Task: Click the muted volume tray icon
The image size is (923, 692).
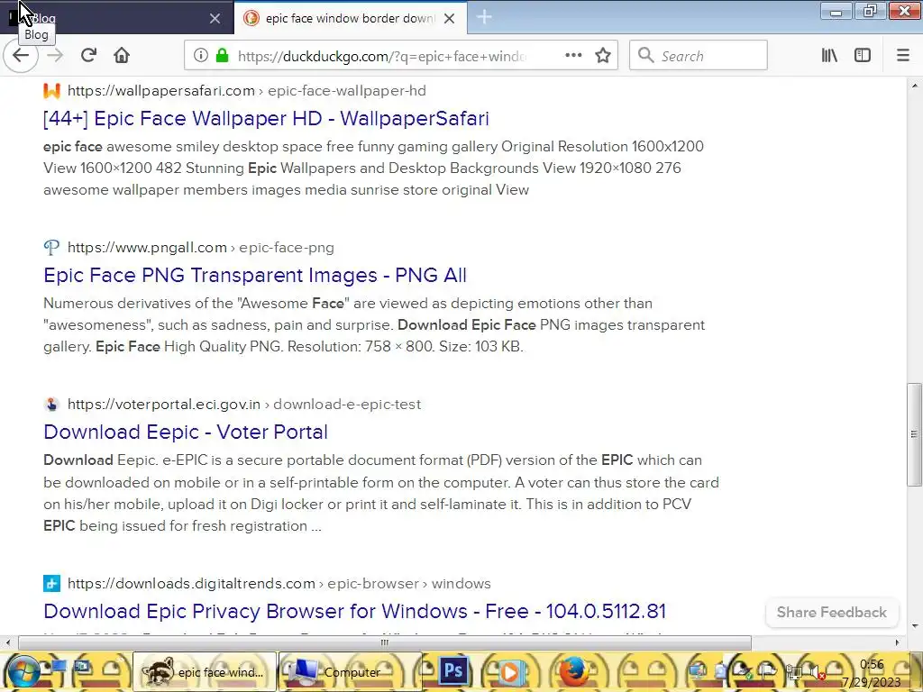Action: pos(817,672)
